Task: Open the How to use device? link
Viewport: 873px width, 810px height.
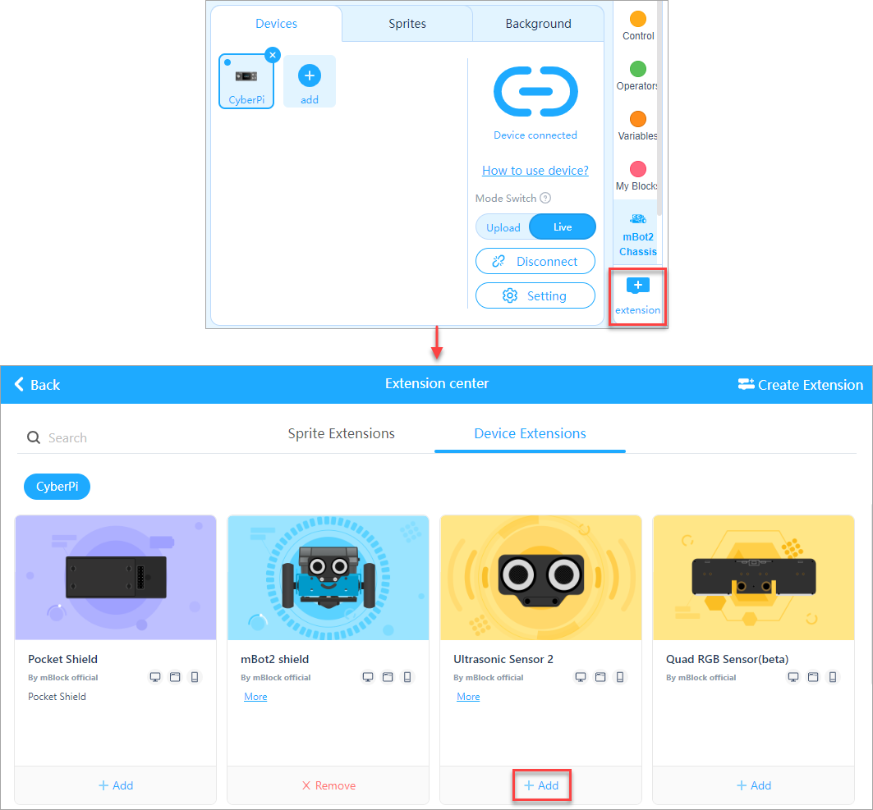Action: coord(535,171)
